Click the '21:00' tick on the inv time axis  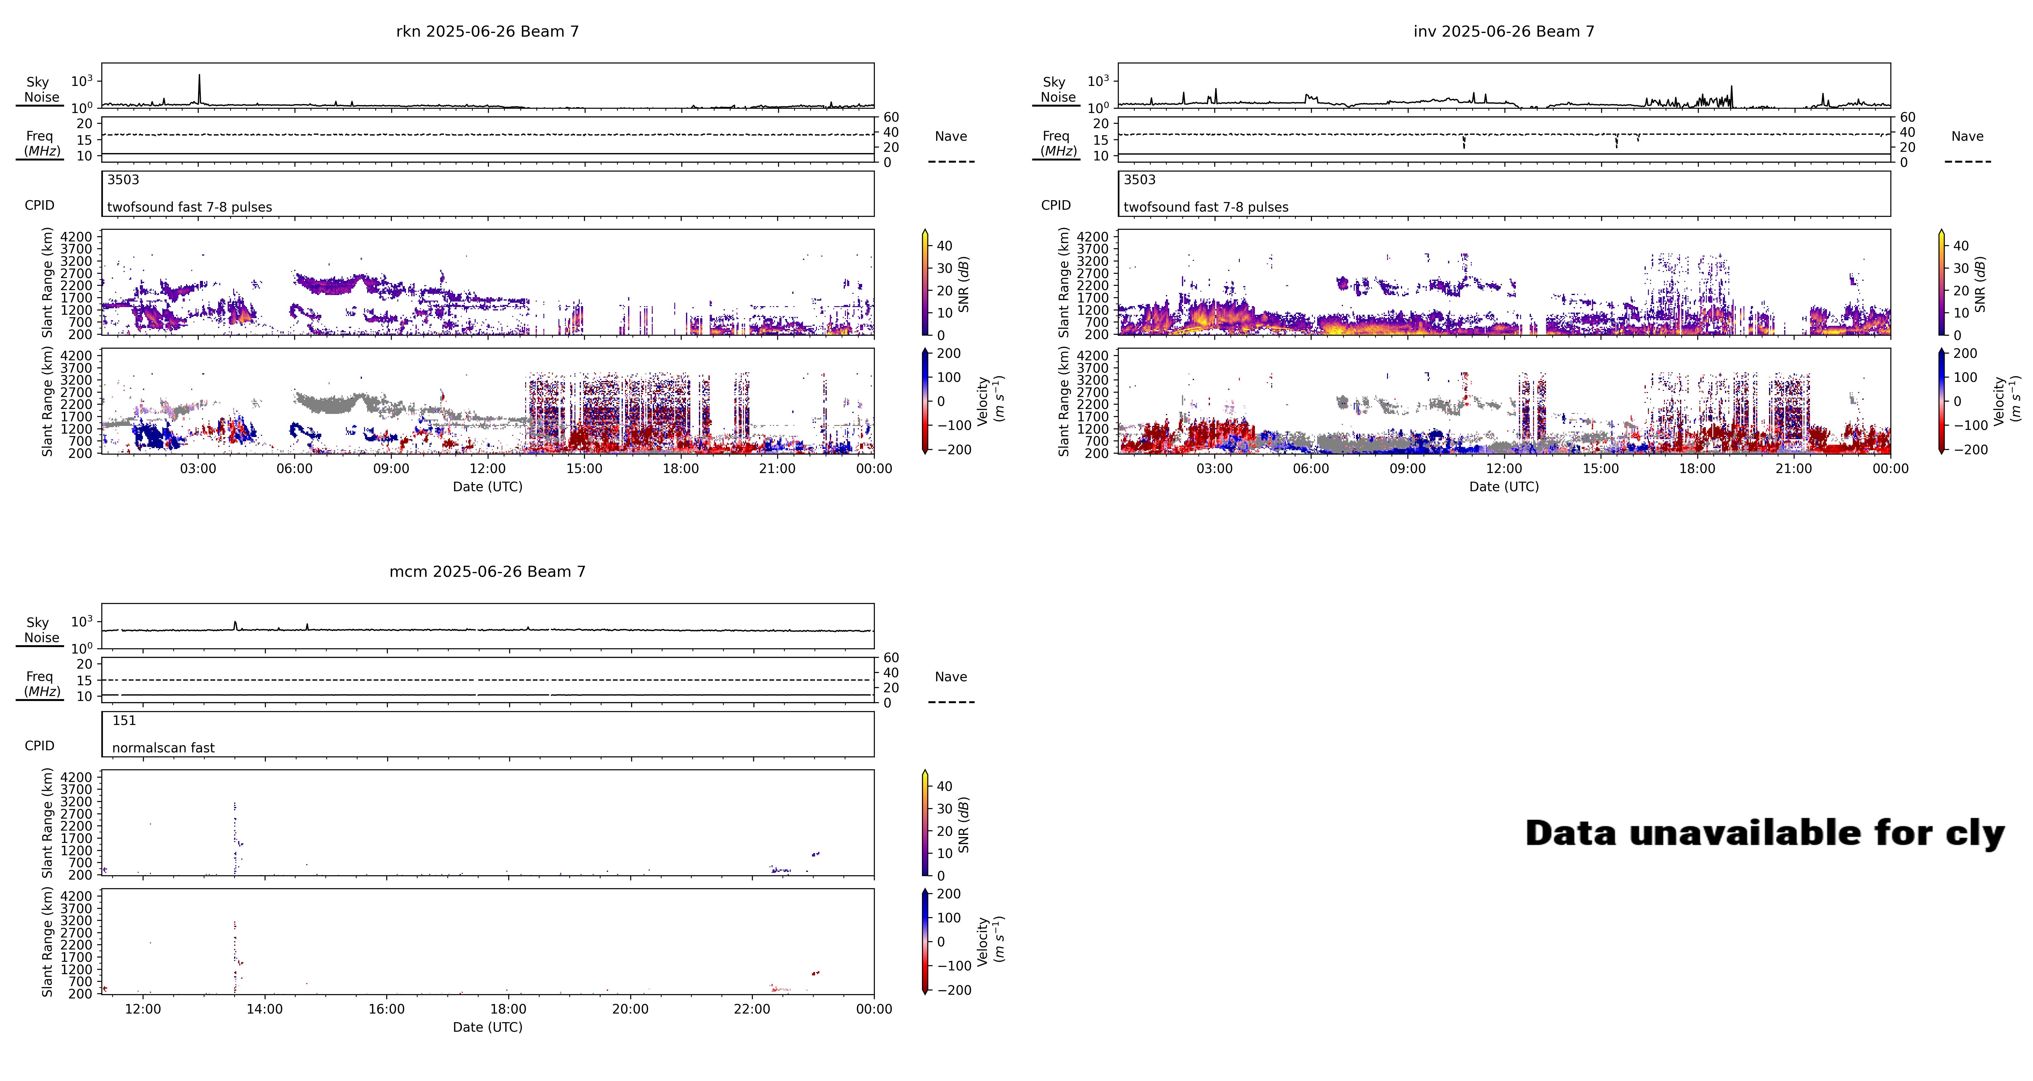[x=1794, y=469]
